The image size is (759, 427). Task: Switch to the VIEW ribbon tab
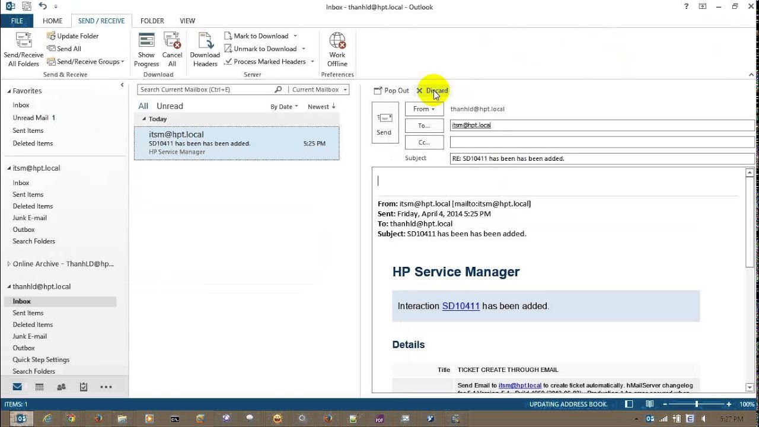coord(187,21)
